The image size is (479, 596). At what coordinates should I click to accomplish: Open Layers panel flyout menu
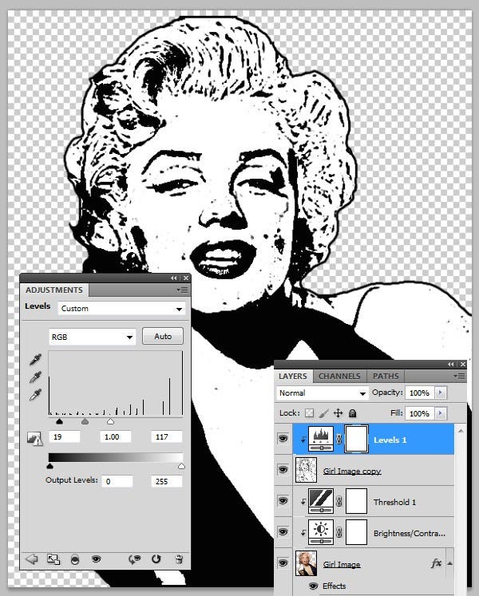(459, 377)
